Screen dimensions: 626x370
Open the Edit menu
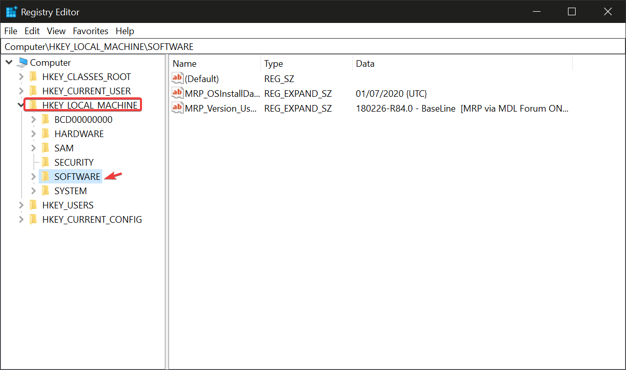coord(32,31)
